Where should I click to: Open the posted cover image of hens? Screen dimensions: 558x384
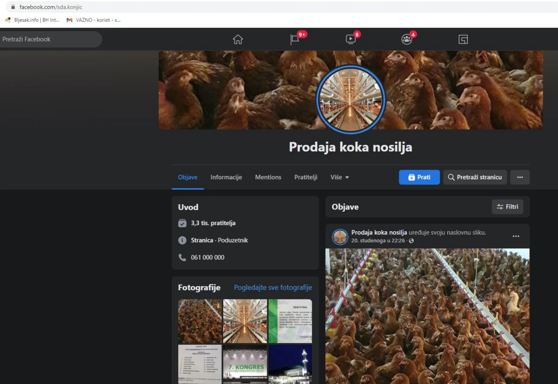pyautogui.click(x=428, y=316)
